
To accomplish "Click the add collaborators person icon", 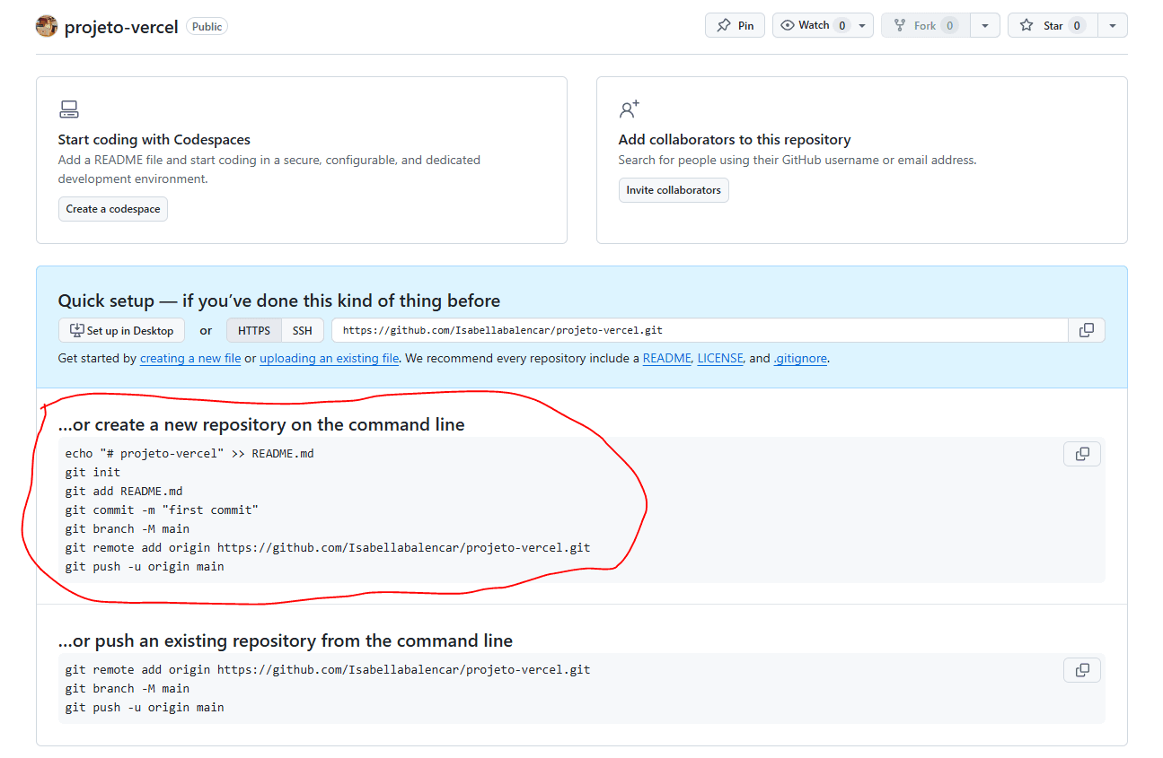I will click(x=629, y=109).
